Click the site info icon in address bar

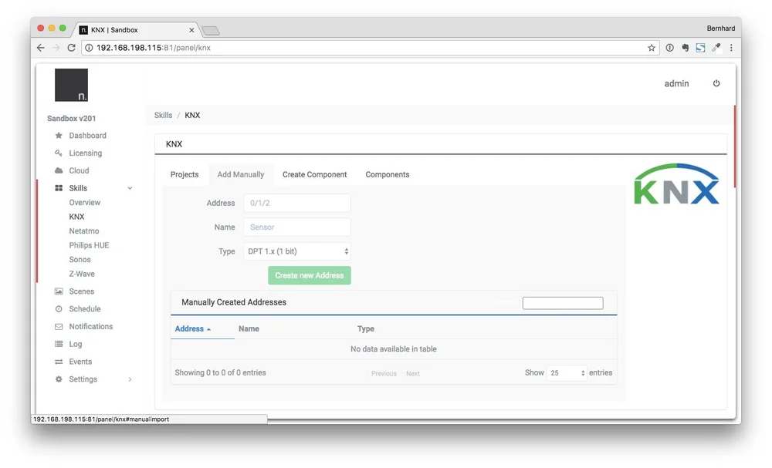click(89, 48)
